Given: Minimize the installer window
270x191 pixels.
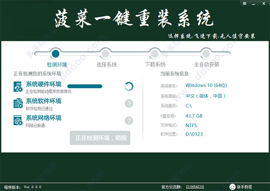Looking at the screenshot, I should pos(253,4).
